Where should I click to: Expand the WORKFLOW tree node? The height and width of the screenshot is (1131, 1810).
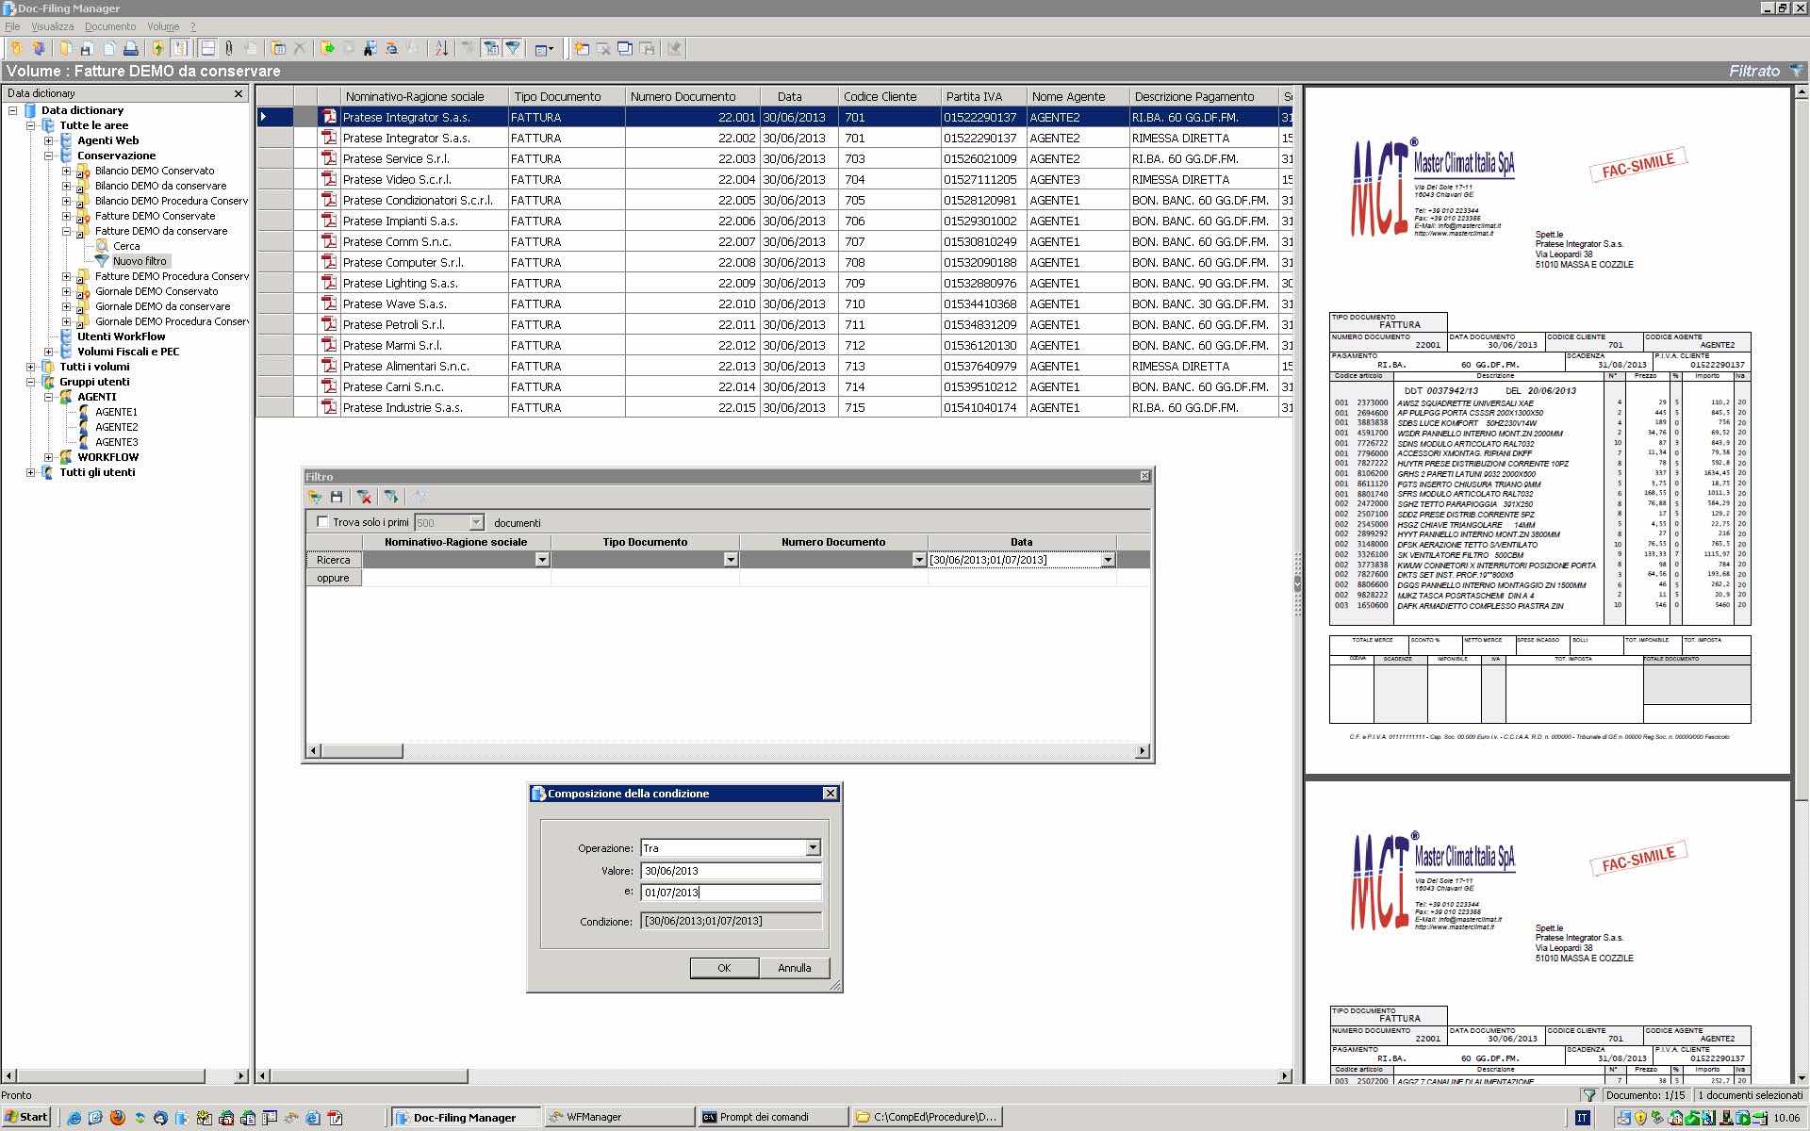(x=49, y=457)
